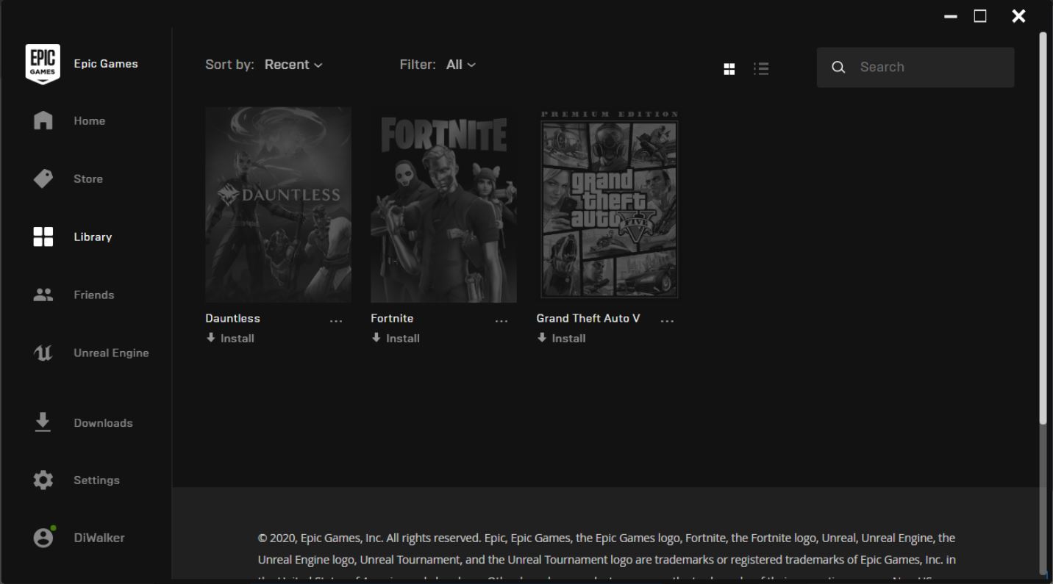Open the Downloads arrow icon
The width and height of the screenshot is (1053, 584).
coord(43,422)
